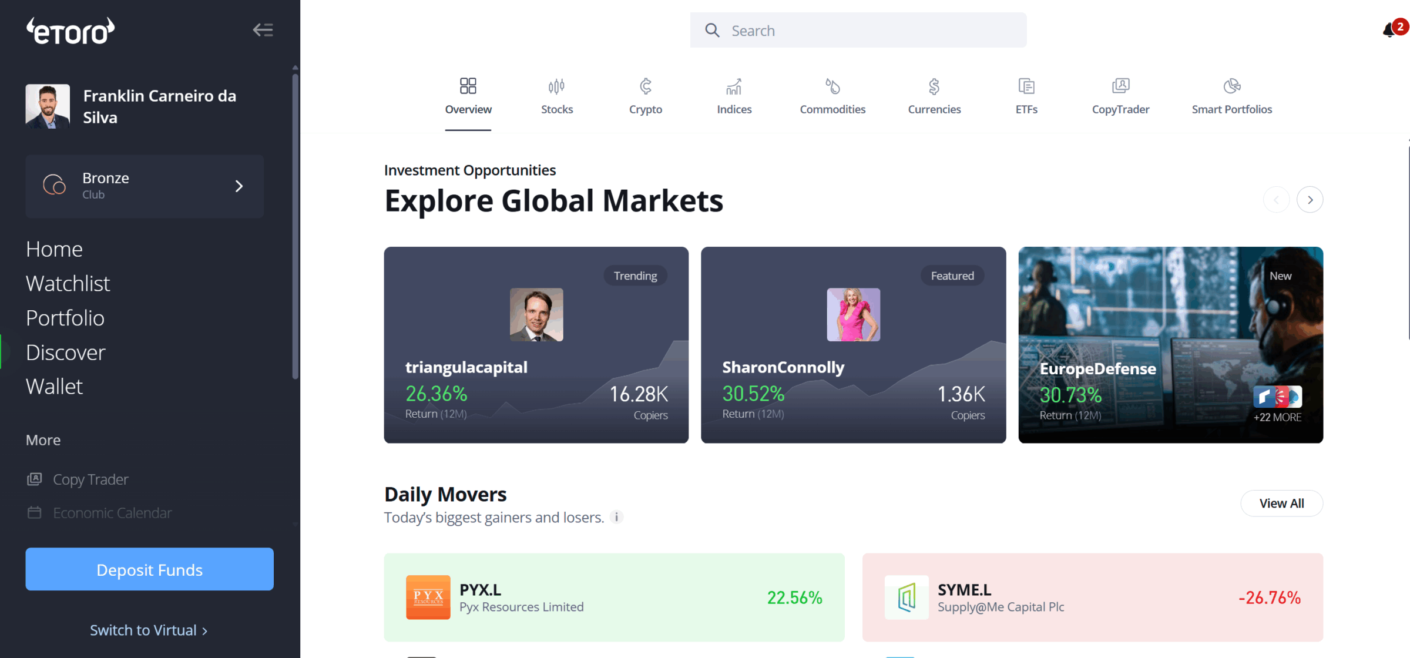Image resolution: width=1410 pixels, height=658 pixels.
Task: Switch to Currencies tab label
Action: point(934,109)
